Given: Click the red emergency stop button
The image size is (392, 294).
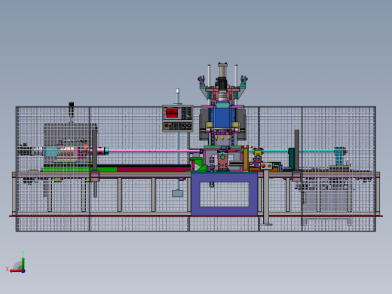Looking at the screenshot, I should [x=263, y=166].
